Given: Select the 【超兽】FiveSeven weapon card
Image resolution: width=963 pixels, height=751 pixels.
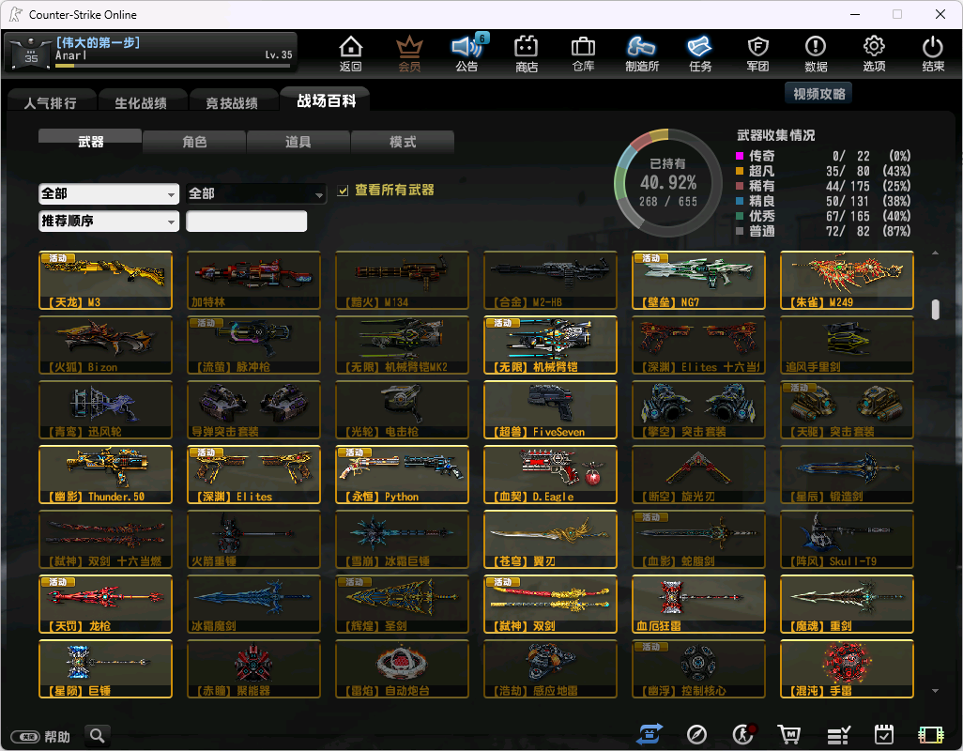Looking at the screenshot, I should coord(550,409).
